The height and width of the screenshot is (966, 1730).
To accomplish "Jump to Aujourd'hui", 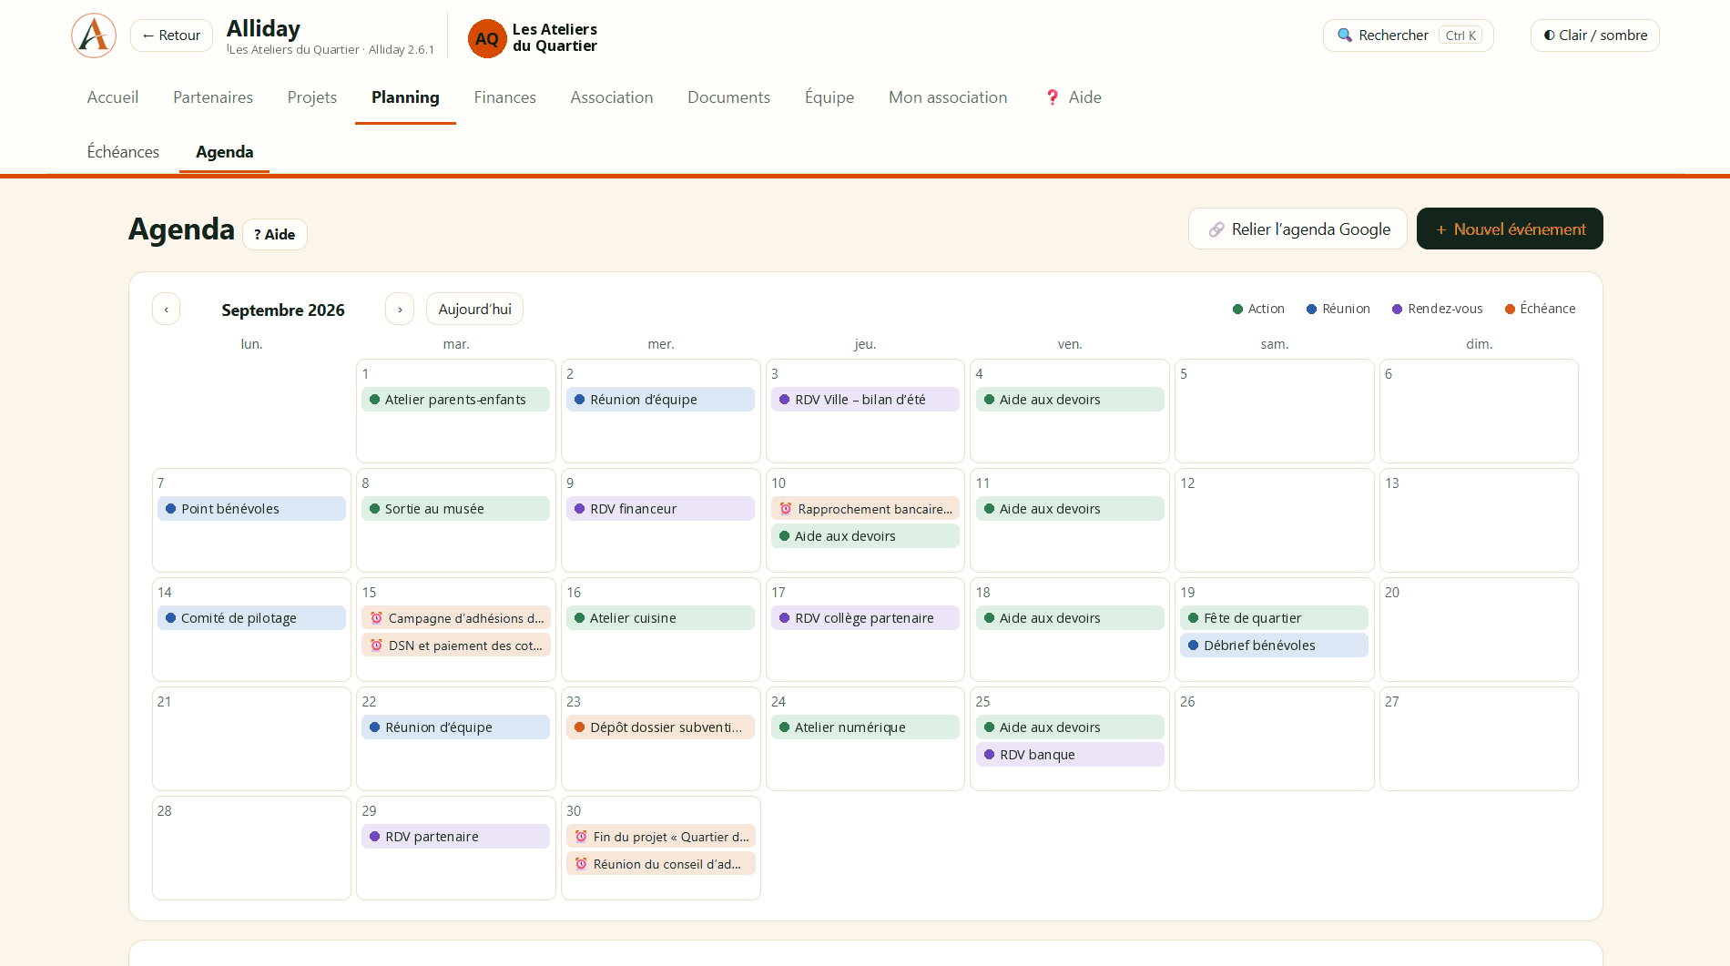I will click(474, 309).
